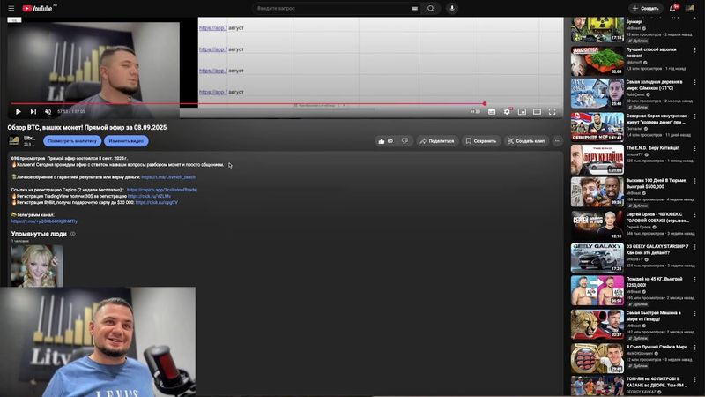The height and width of the screenshot is (397, 705).
Task: Toggle the autoplay switch in player
Action: (476, 112)
